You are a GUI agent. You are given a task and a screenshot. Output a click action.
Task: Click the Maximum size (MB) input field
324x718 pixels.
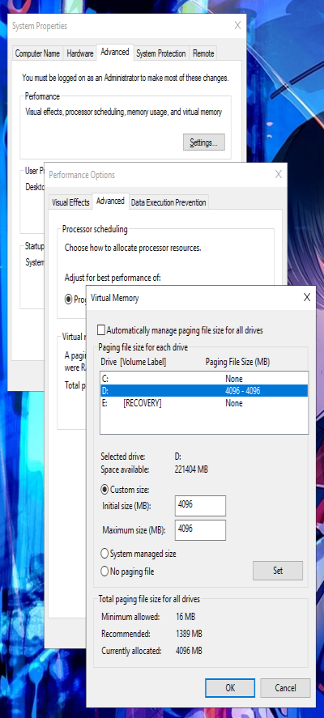coord(200,530)
